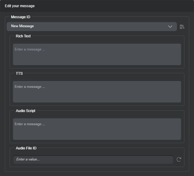This screenshot has height=176, width=194.
Task: Open the New Message combo box
Action: coord(90,27)
